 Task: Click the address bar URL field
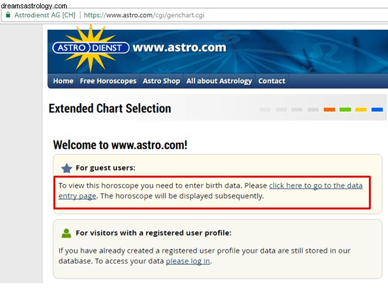pyautogui.click(x=144, y=15)
